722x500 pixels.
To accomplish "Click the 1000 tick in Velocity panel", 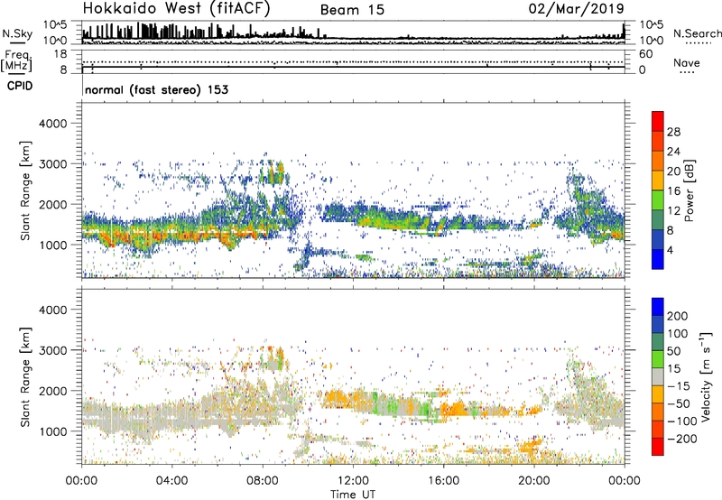I will tap(52, 431).
